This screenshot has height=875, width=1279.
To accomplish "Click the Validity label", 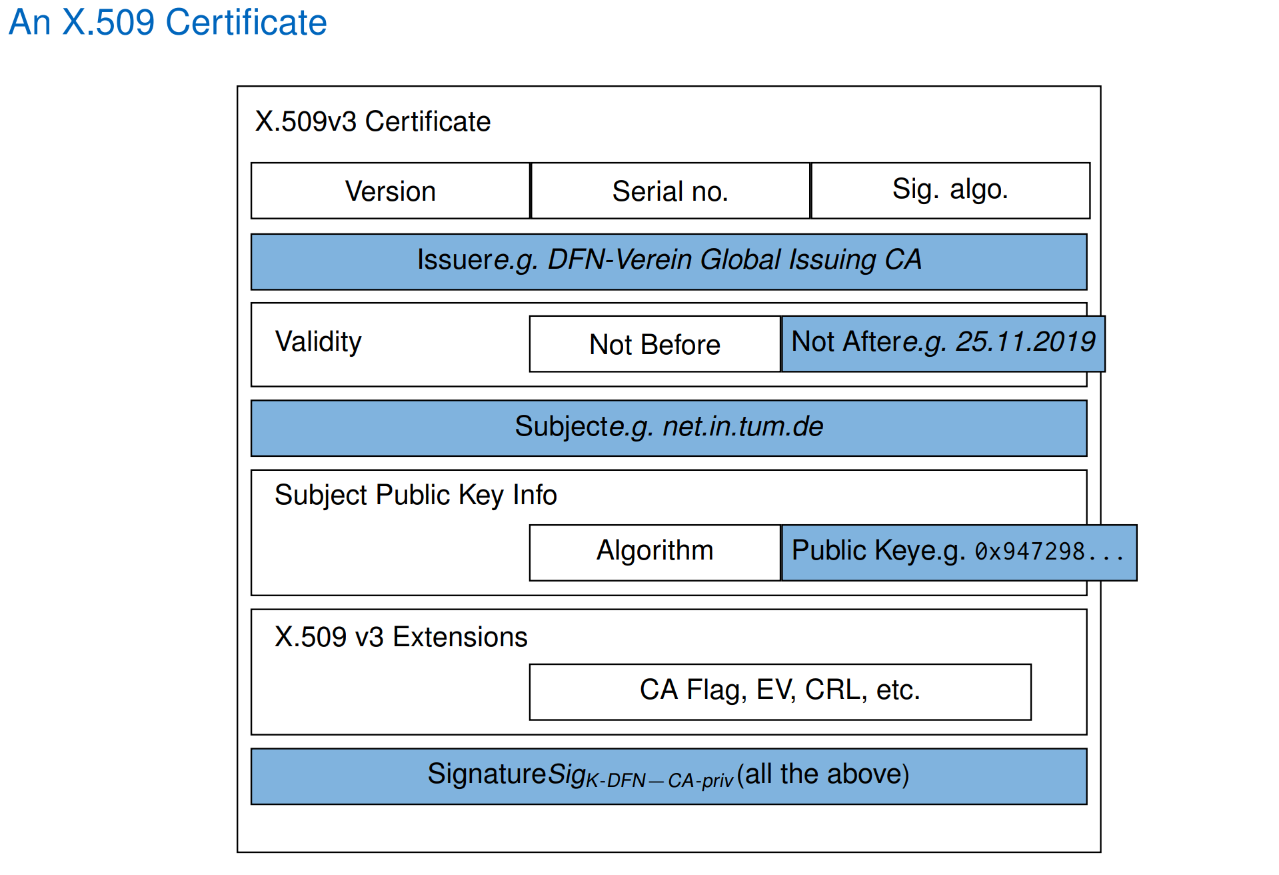I will tap(319, 341).
